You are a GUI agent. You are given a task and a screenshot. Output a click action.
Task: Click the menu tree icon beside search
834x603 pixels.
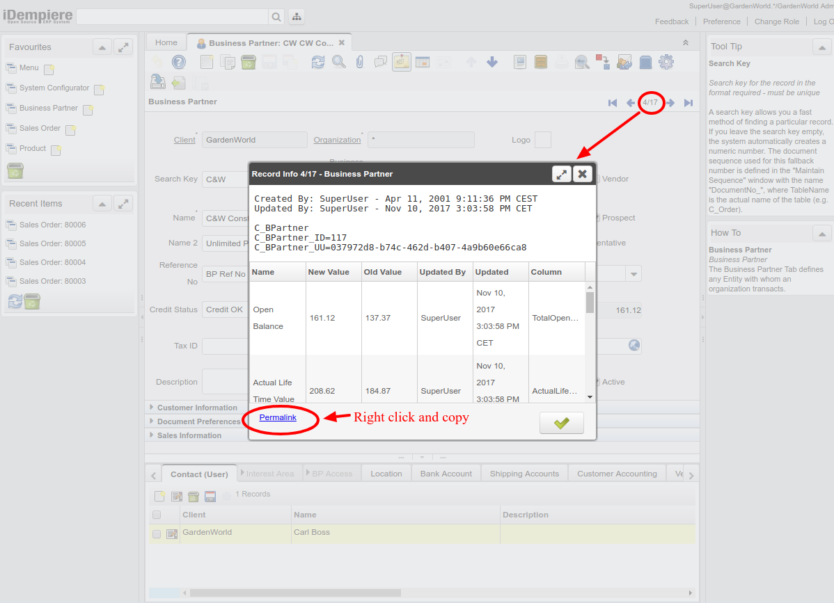[x=296, y=17]
